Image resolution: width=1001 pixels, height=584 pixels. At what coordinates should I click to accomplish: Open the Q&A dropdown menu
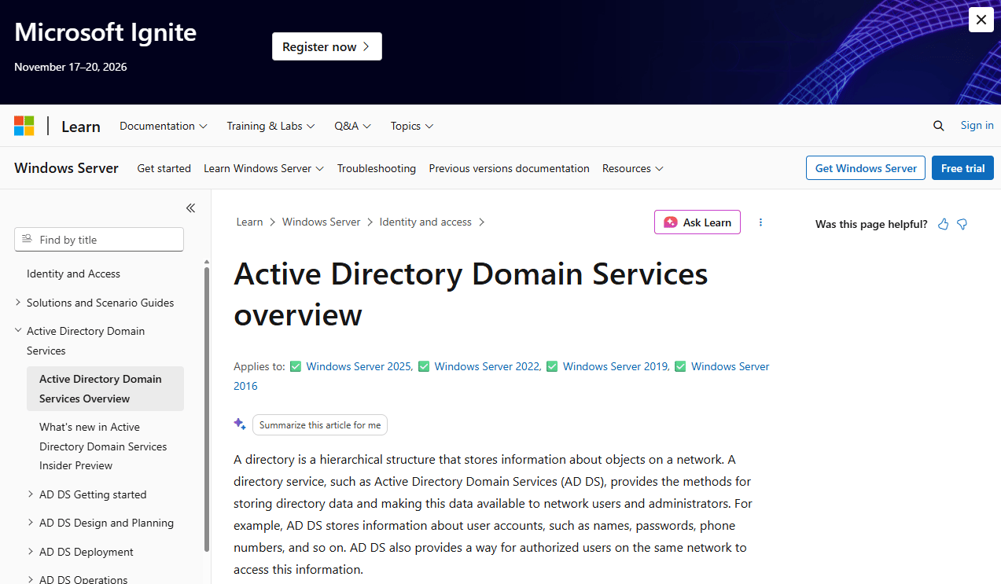[352, 126]
